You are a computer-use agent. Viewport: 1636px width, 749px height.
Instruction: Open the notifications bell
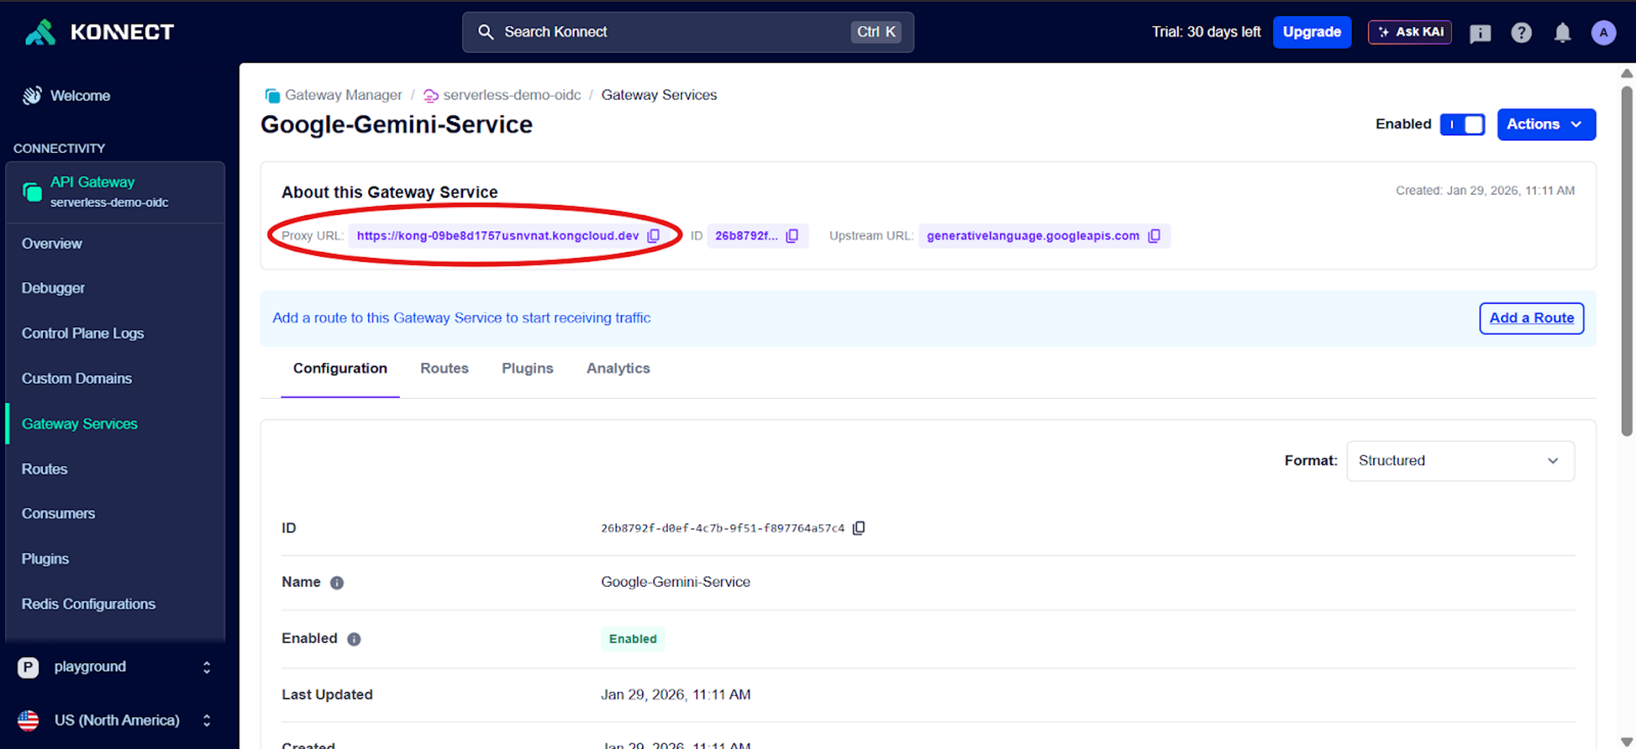(x=1562, y=33)
